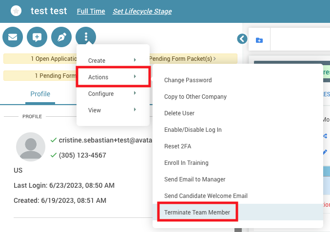The width and height of the screenshot is (330, 232).
Task: Choose Change Password from the menu
Action: tap(188, 80)
